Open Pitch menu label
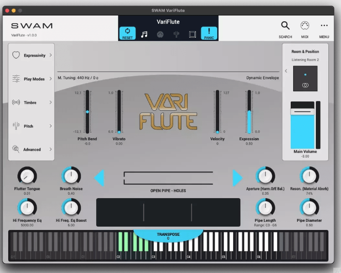The image size is (341, 273). (x=29, y=126)
